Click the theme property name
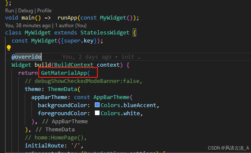 pos(33,89)
